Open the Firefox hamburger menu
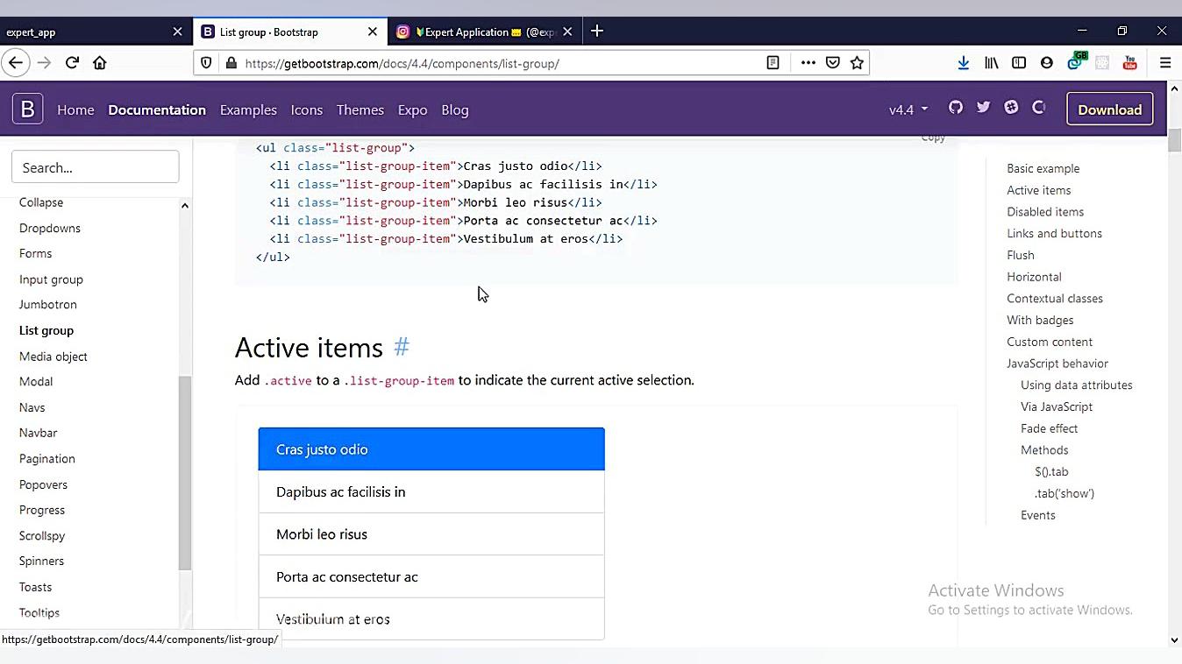 [1165, 63]
